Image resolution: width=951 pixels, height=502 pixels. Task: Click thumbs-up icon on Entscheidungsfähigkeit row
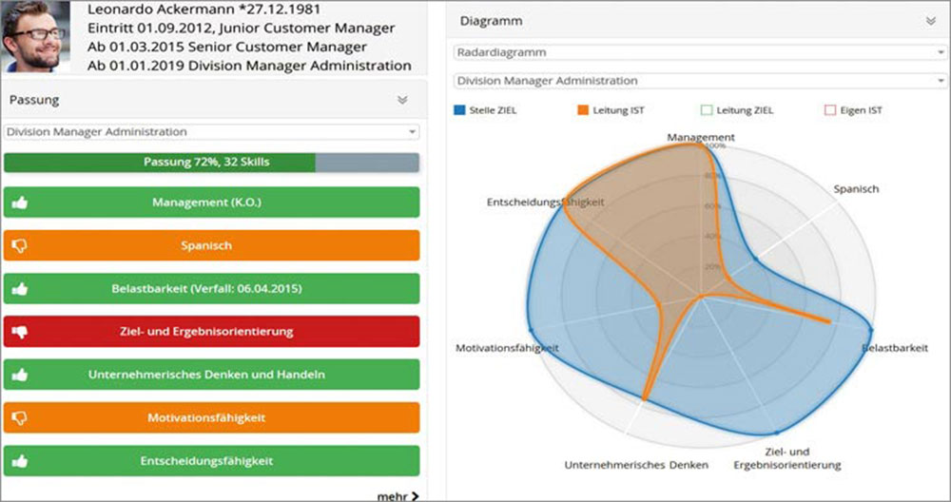coord(19,460)
